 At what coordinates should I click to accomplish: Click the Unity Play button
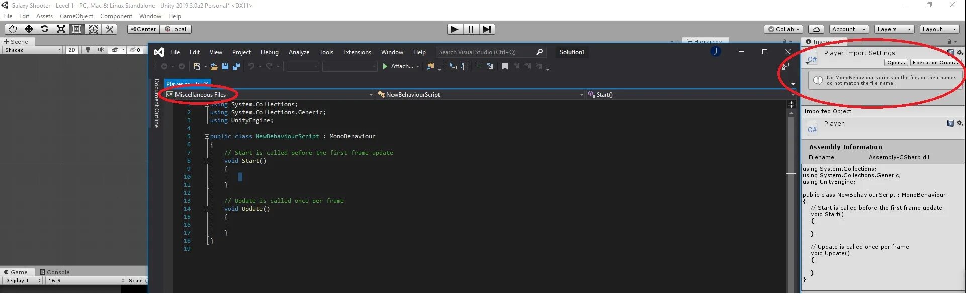[x=455, y=29]
